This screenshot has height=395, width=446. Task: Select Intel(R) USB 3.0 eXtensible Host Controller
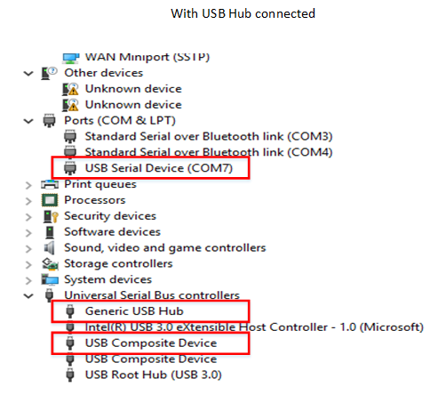tap(254, 327)
